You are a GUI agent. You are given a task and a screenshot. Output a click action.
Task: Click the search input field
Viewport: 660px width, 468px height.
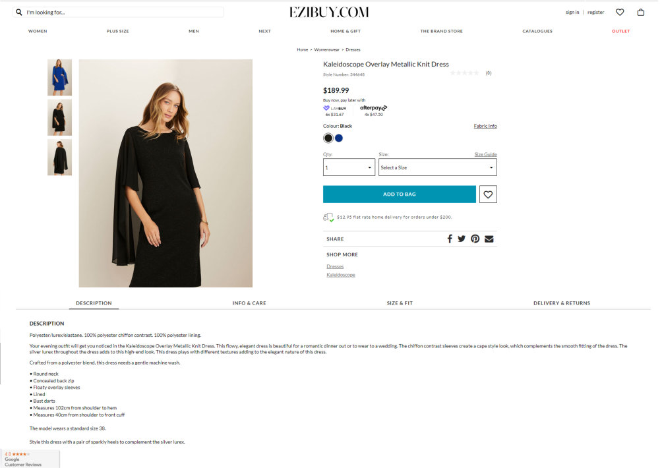click(x=119, y=13)
